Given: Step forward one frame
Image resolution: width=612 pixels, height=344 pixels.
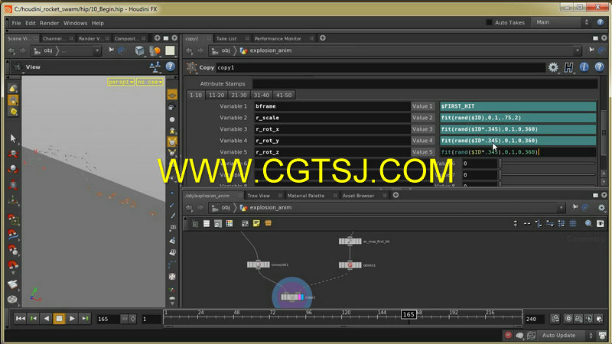Looking at the screenshot, I should pyautogui.click(x=85, y=319).
